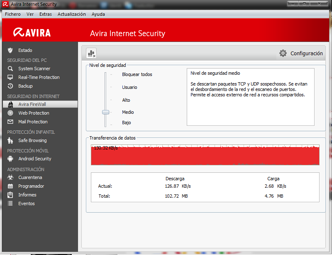Maximize the Avira Internet Security window
Image resolution: width=332 pixels, height=255 pixels.
304,4
